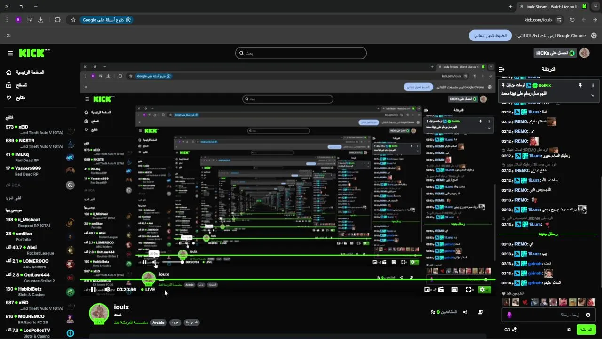Jump to LIVE indicator in player
The image size is (602, 339).
point(148,290)
